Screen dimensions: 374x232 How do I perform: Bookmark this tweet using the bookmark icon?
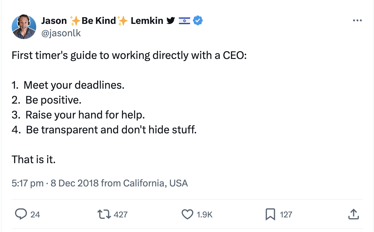[270, 214]
